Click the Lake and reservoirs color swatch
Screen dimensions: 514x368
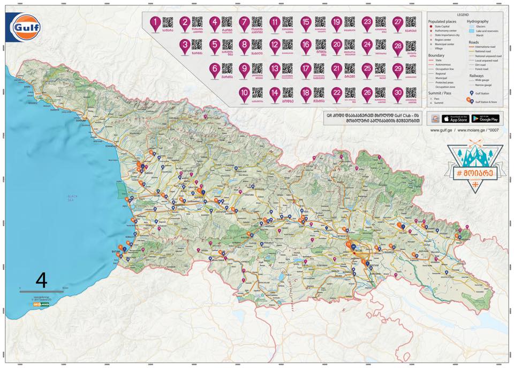[x=471, y=31]
